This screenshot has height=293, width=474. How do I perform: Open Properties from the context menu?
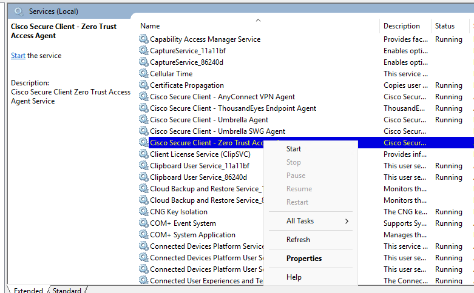304,258
